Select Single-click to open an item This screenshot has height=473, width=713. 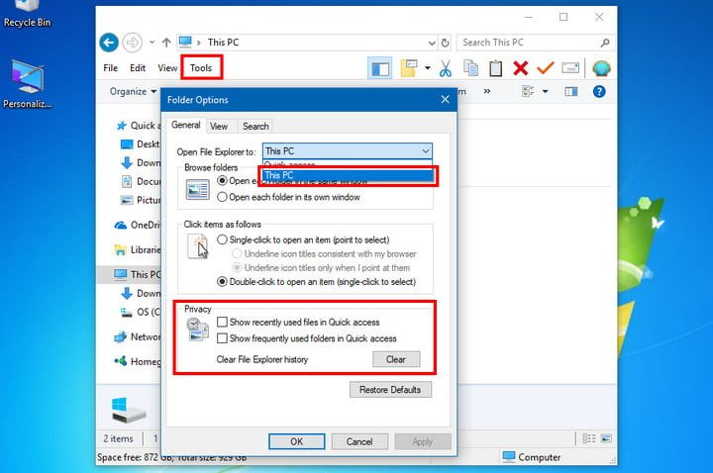tap(222, 239)
